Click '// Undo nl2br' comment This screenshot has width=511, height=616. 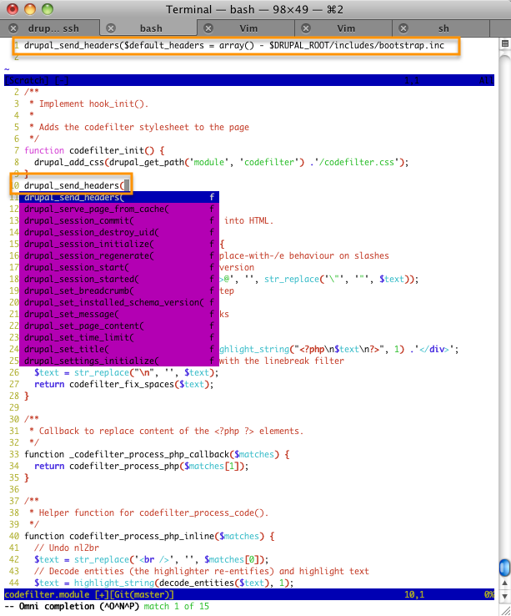pyautogui.click(x=67, y=548)
